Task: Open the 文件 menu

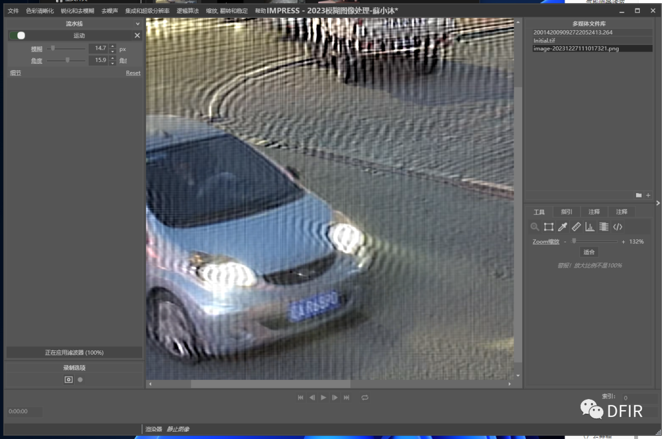Action: pyautogui.click(x=13, y=11)
